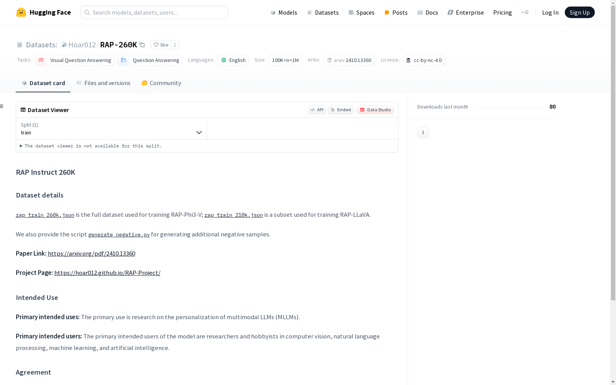Open the Datasets navigation item

point(323,12)
